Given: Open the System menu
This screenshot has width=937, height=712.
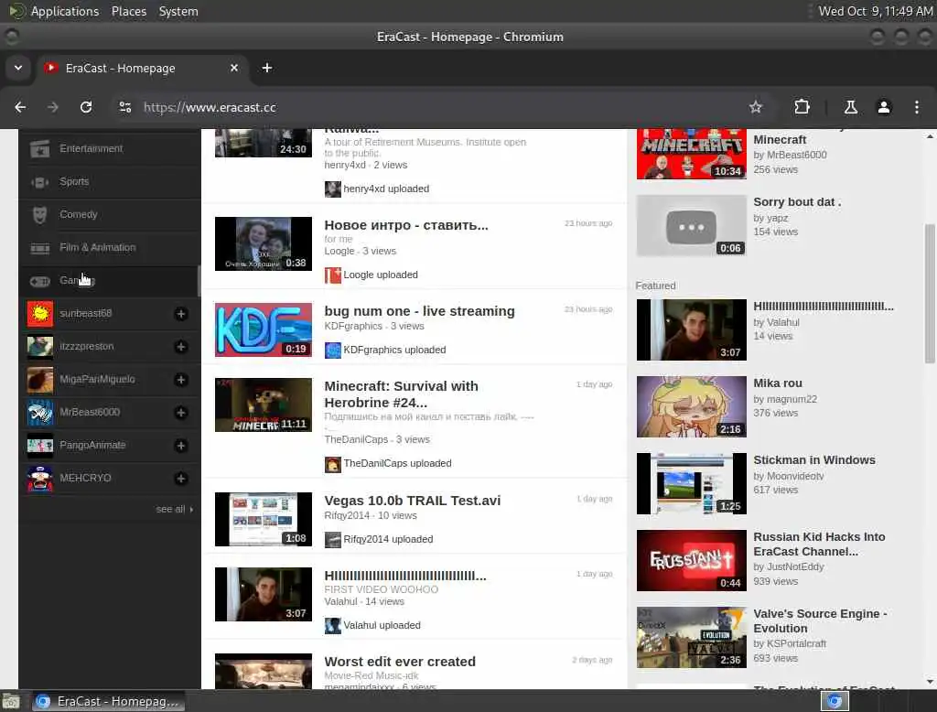Looking at the screenshot, I should [178, 11].
